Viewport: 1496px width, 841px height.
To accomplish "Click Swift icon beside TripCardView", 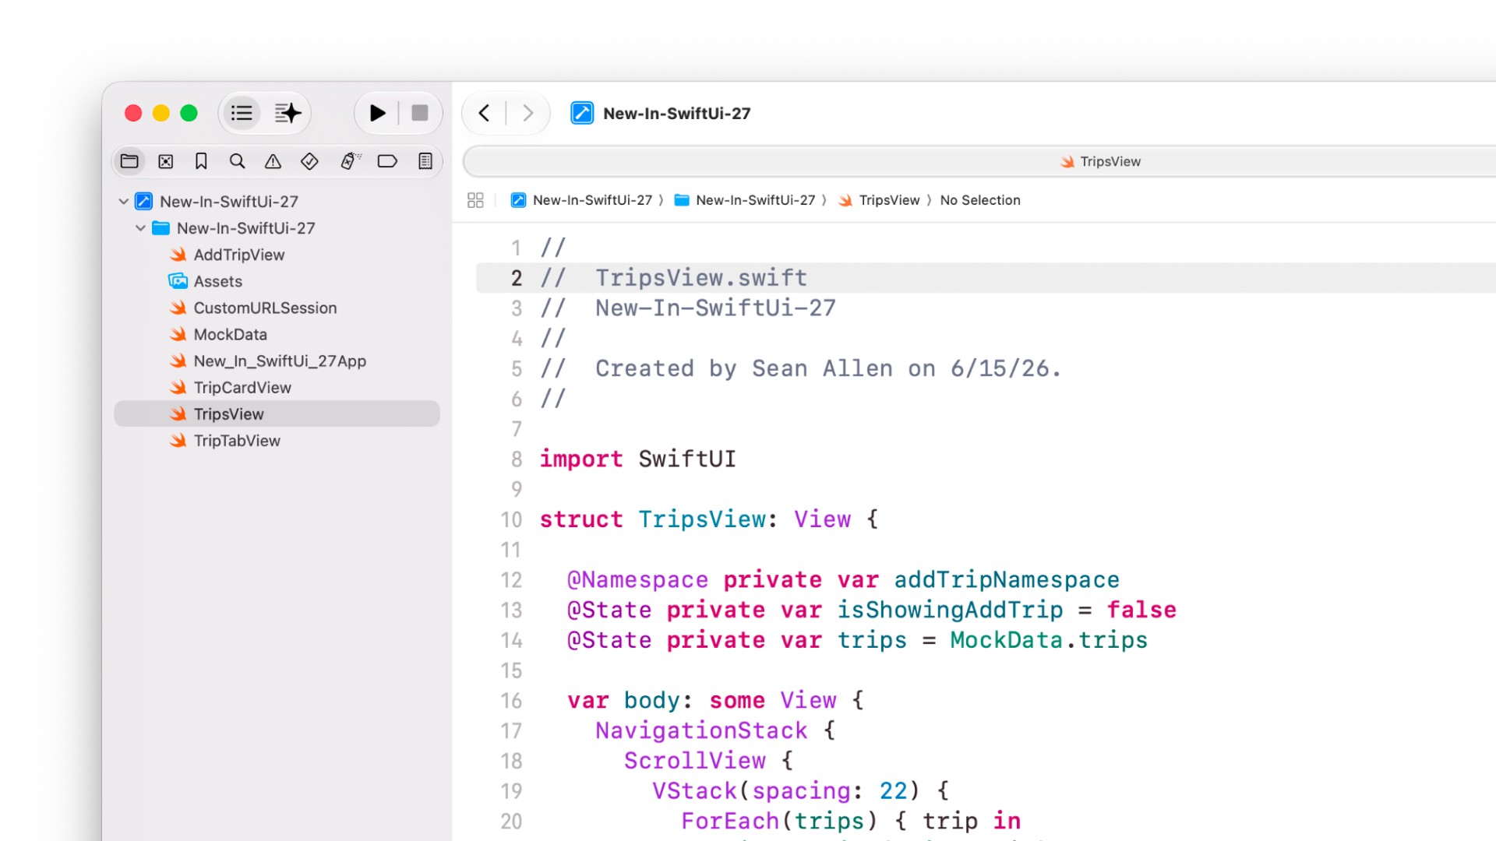I will pyautogui.click(x=178, y=387).
